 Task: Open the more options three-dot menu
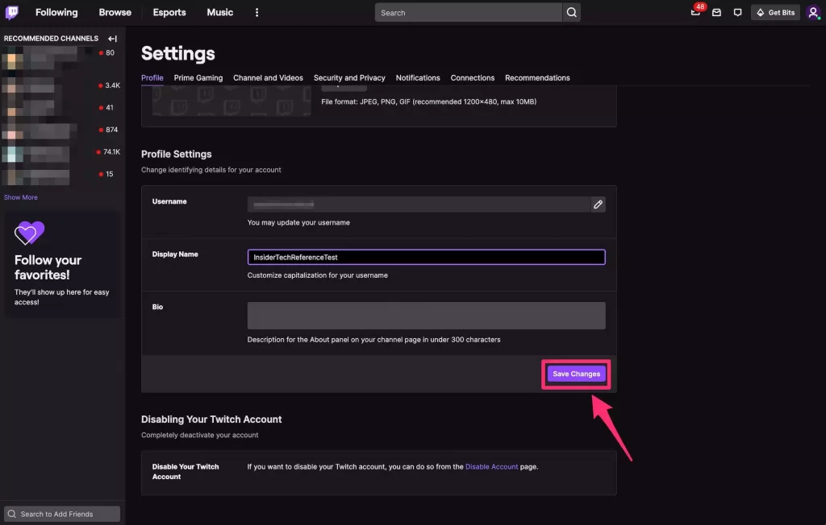pos(257,12)
